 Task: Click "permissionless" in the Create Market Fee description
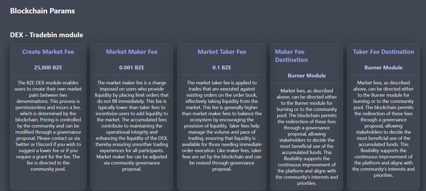[31, 107]
